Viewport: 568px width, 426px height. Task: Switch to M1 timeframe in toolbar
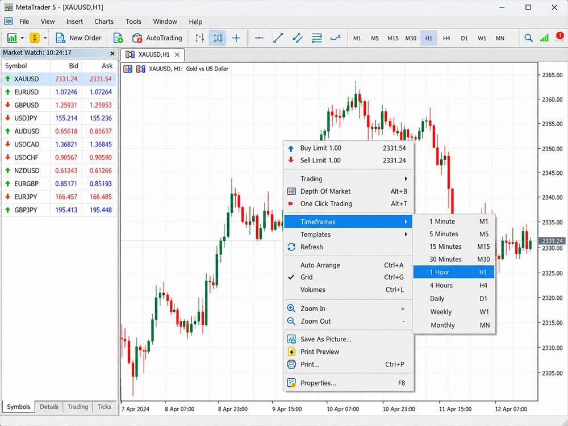tap(357, 38)
